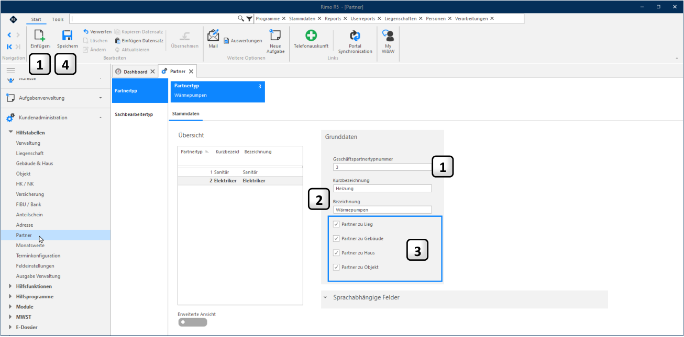Expand Sprachabhängige Felder section

point(326,298)
